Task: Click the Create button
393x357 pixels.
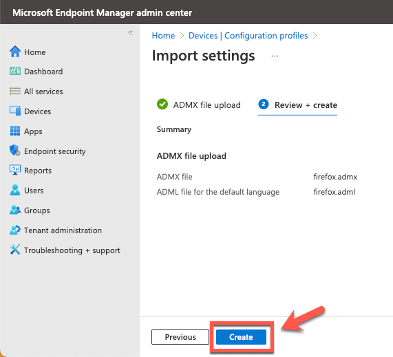Action: pos(241,337)
